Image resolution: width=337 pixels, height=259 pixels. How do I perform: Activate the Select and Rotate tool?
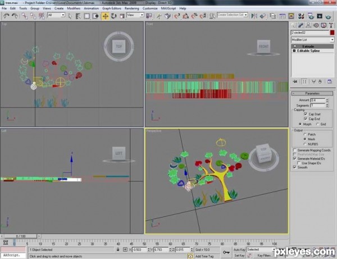point(113,16)
